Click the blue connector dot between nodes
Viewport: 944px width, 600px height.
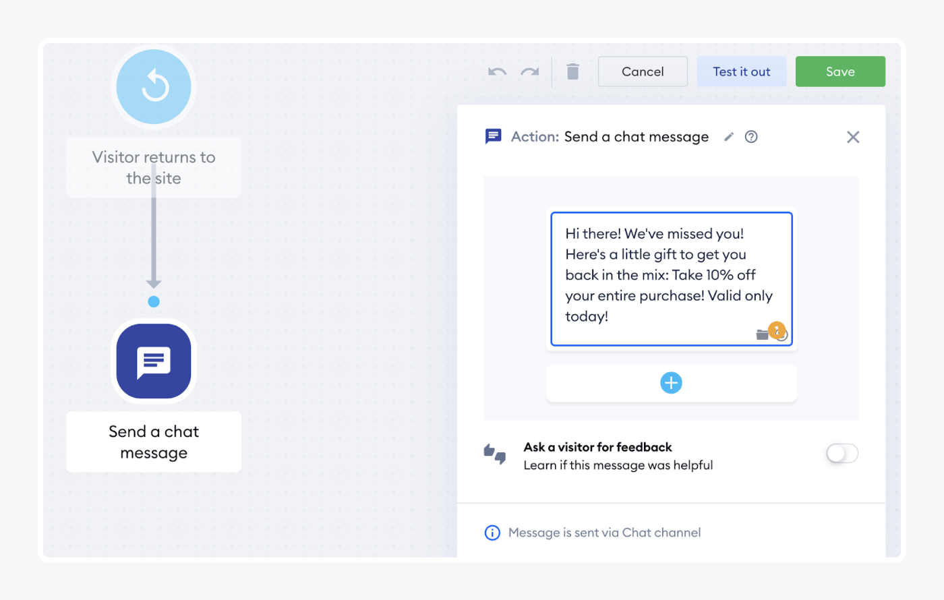pyautogui.click(x=153, y=301)
